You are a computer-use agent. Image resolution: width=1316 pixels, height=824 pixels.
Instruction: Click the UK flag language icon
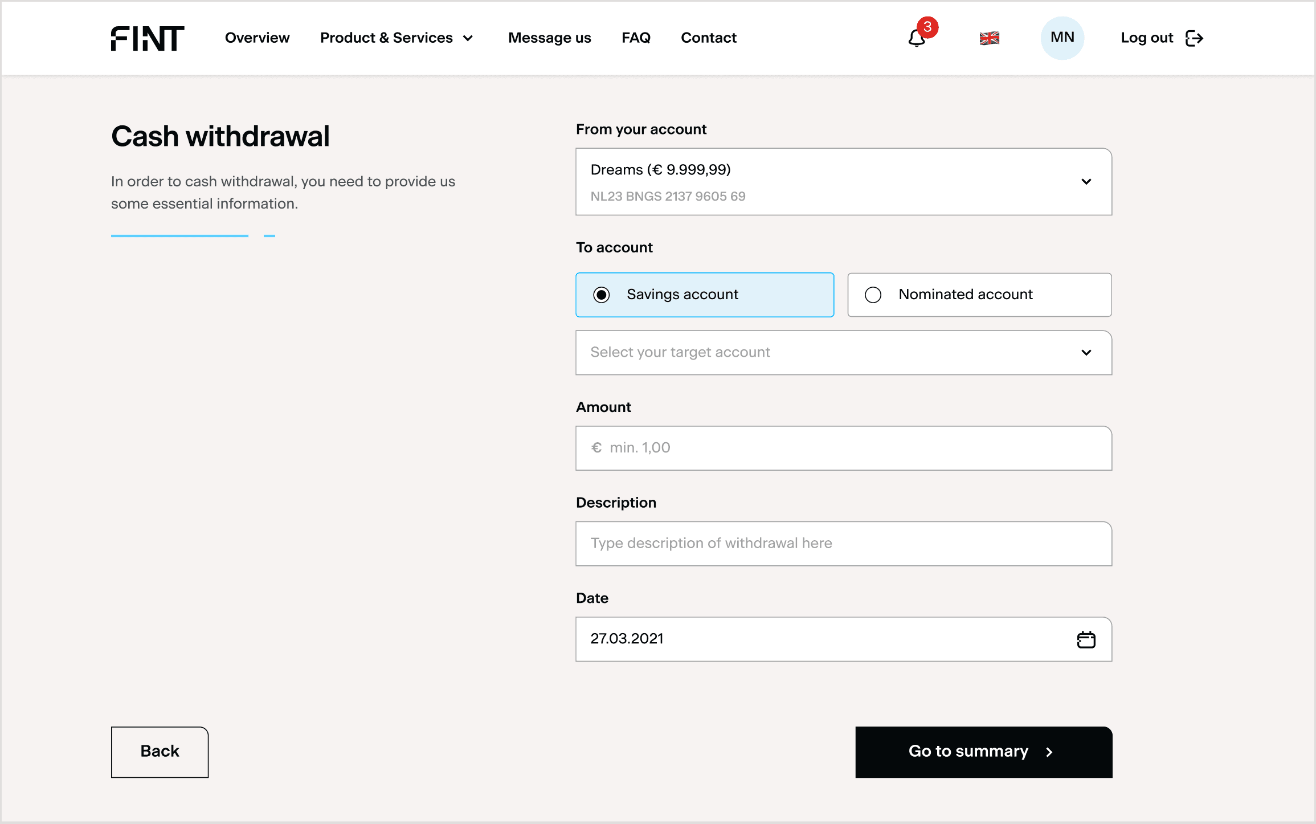click(x=990, y=38)
